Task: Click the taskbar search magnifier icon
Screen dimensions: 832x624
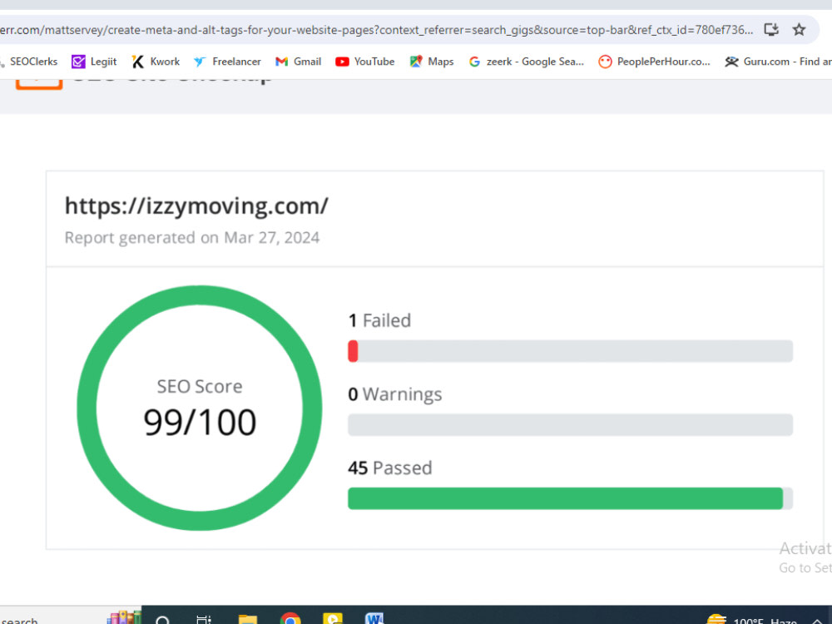Action: 163,620
